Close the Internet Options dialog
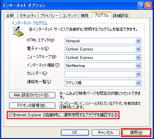This screenshot has height=139, width=154. [x=148, y=6]
